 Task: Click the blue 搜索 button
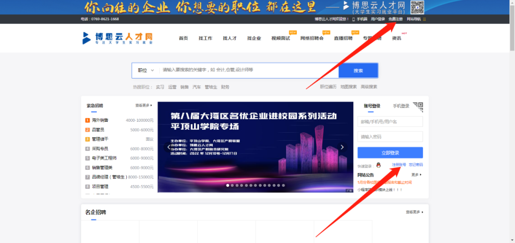pos(358,70)
